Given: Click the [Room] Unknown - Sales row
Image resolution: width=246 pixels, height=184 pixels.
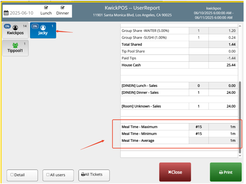Looking at the screenshot, I should 179,106.
